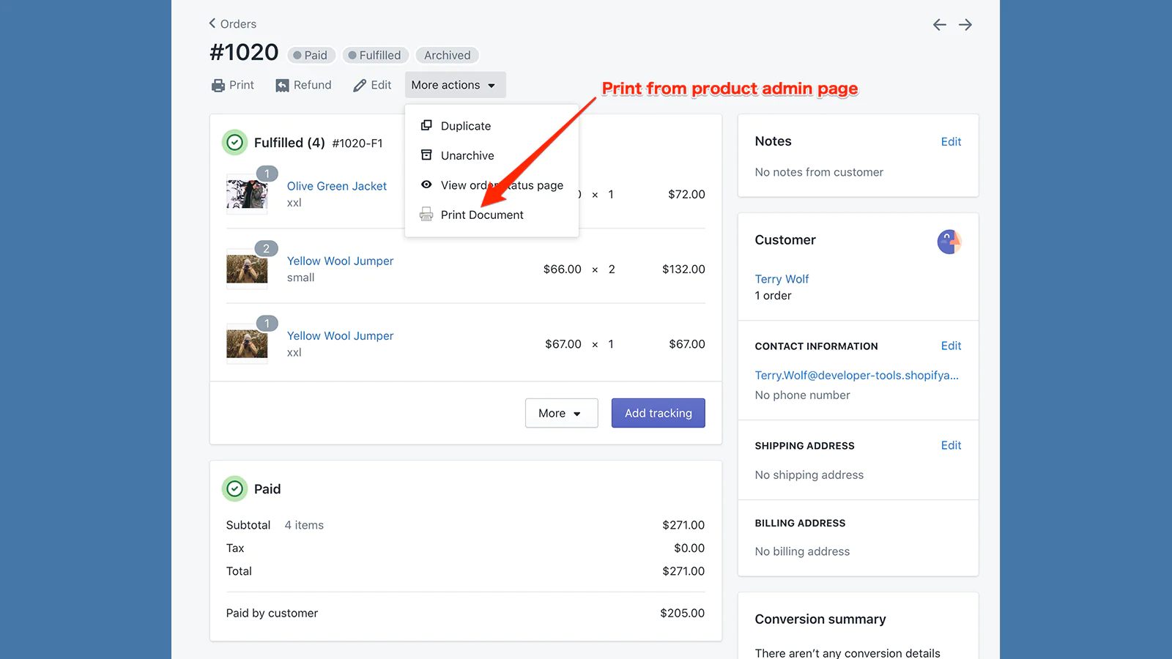Click the Olive Green Jacket thumbnail
The height and width of the screenshot is (659, 1172).
tap(247, 194)
